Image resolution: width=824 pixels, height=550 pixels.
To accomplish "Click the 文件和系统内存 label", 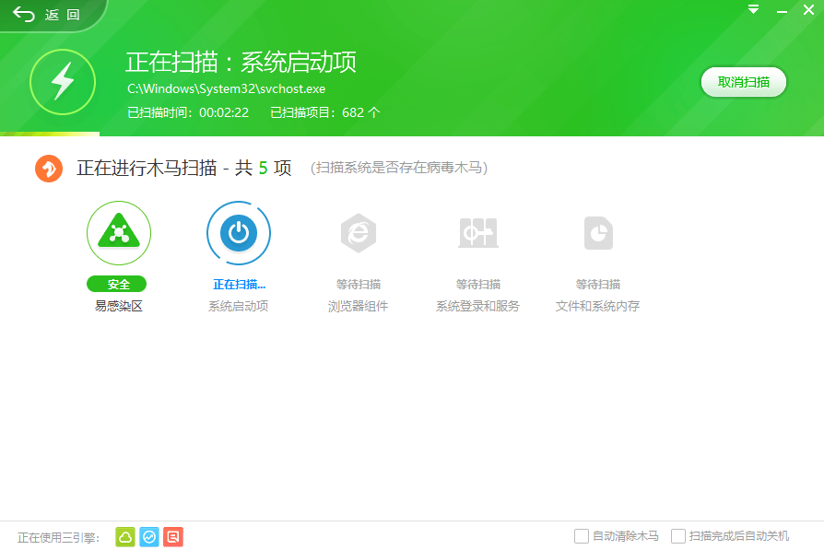I will pos(598,306).
